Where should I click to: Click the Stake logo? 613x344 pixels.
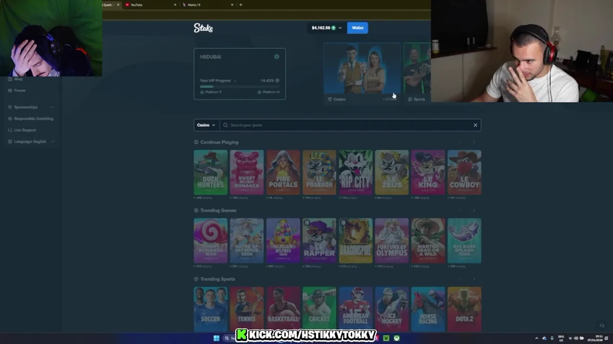point(203,28)
